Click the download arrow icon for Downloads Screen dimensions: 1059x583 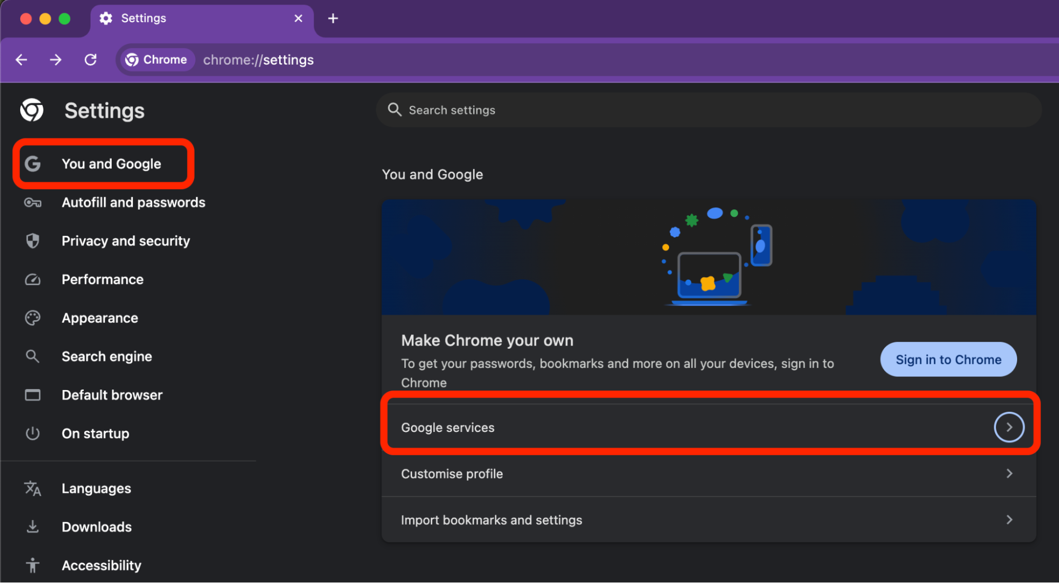(x=33, y=527)
